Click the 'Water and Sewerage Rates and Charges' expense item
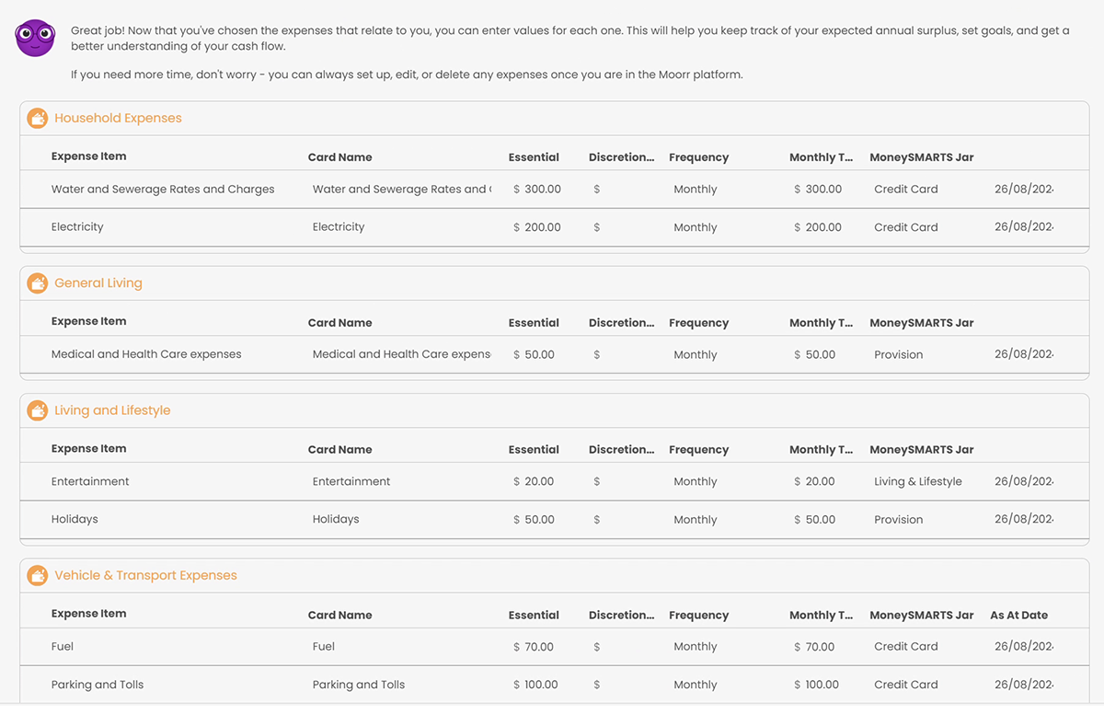The width and height of the screenshot is (1104, 726). coord(163,190)
